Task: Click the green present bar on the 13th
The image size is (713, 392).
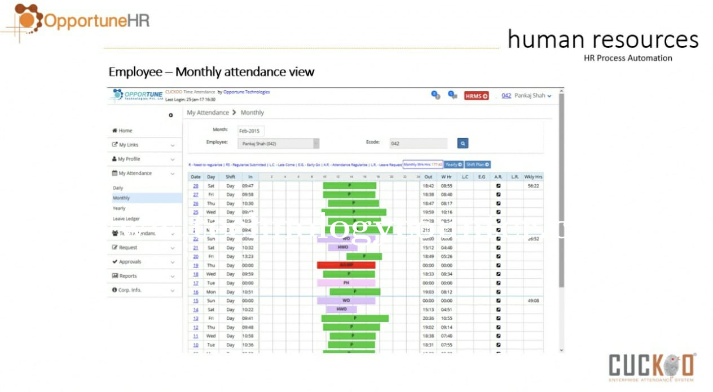Action: [x=355, y=319]
